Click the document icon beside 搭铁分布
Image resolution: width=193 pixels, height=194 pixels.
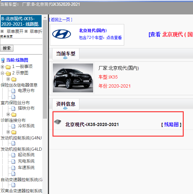click(13, 109)
